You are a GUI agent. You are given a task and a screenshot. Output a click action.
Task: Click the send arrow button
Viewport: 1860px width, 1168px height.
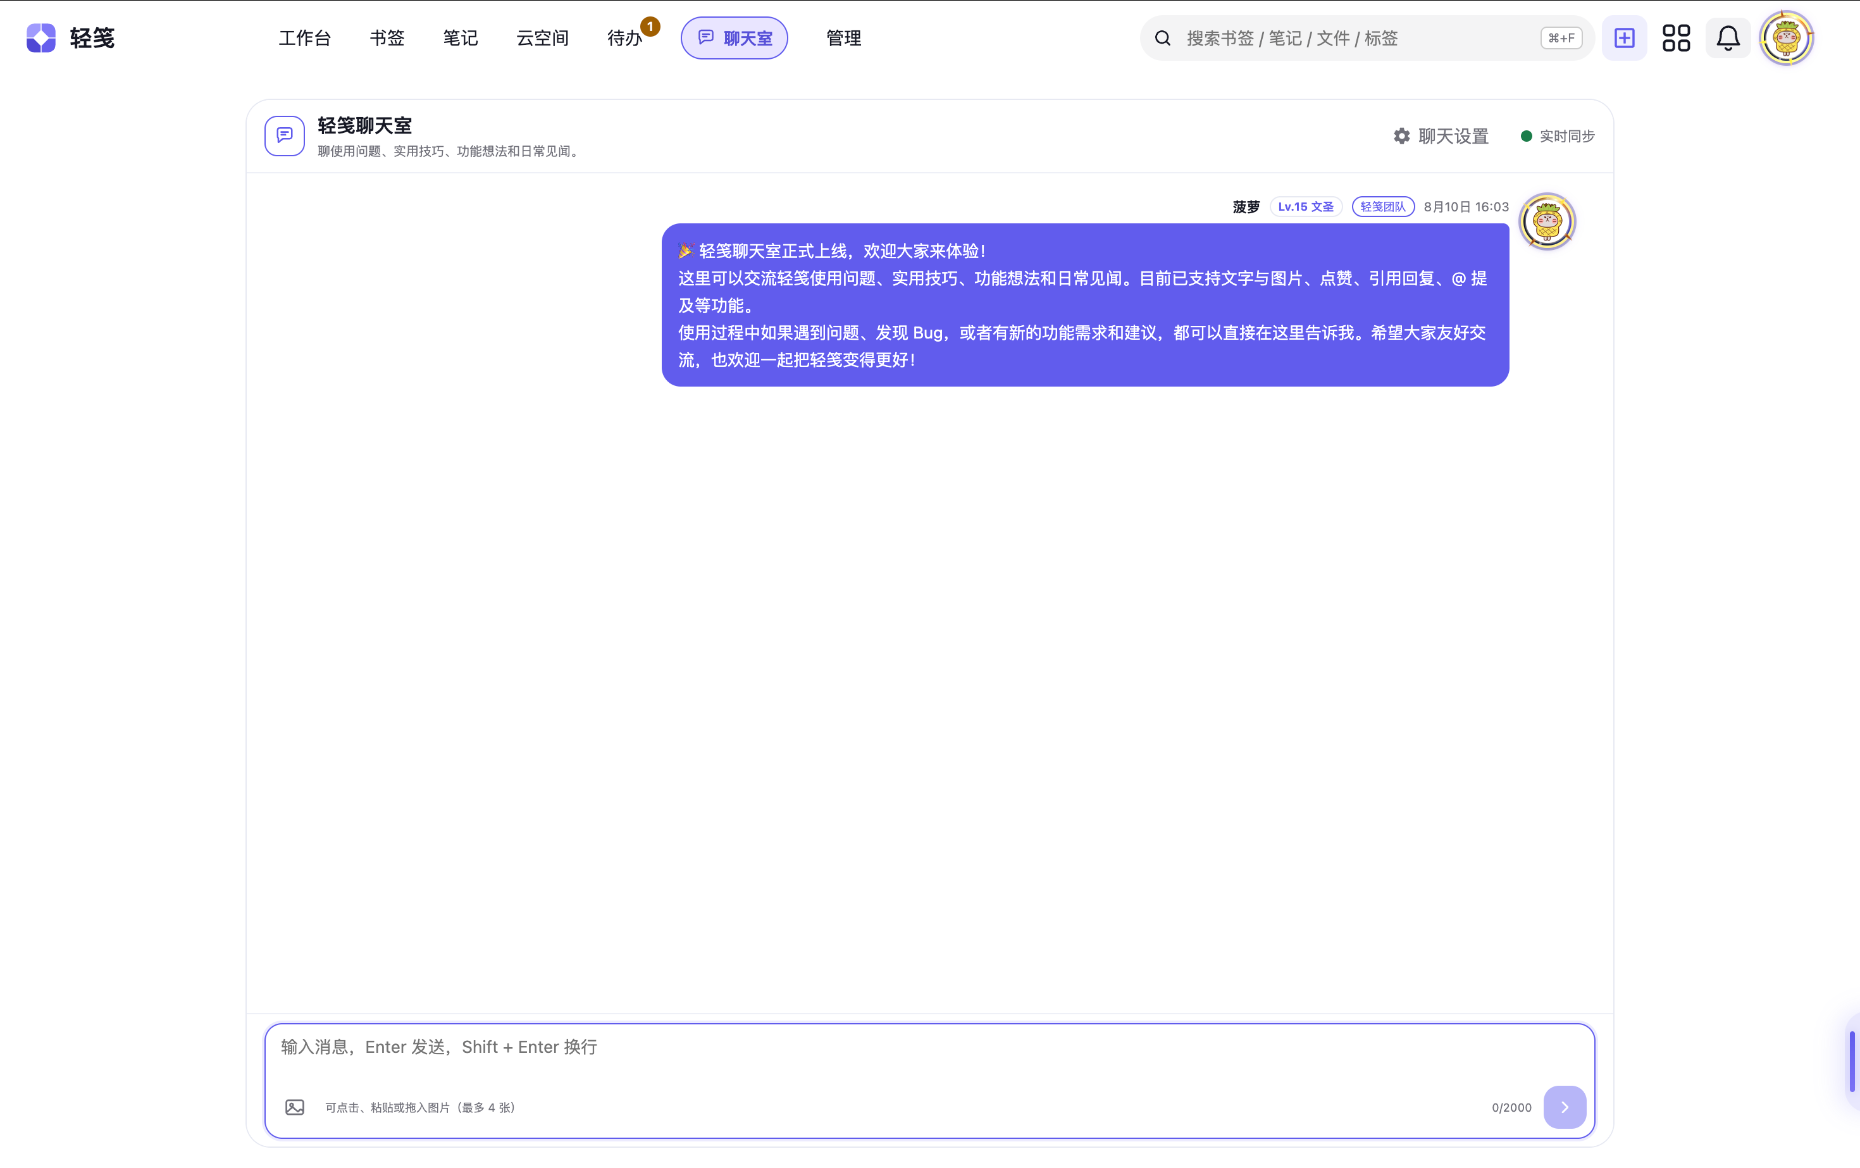(x=1565, y=1107)
